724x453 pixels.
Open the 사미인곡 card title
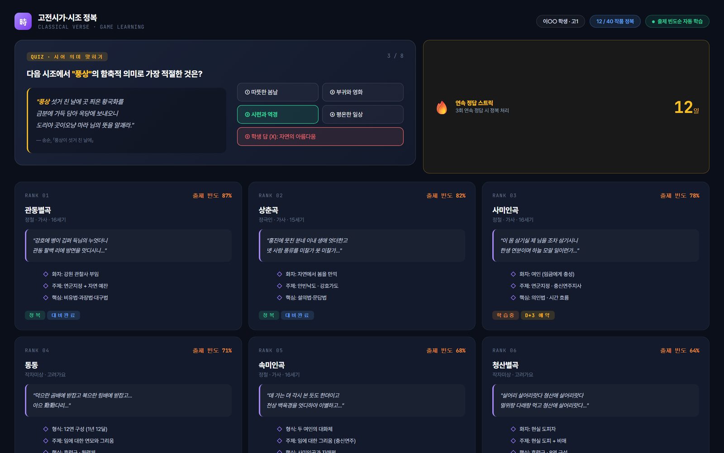[505, 210]
